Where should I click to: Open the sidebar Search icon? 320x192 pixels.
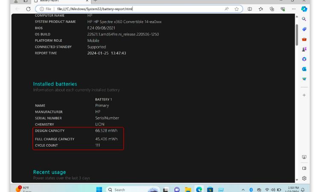pos(304,19)
